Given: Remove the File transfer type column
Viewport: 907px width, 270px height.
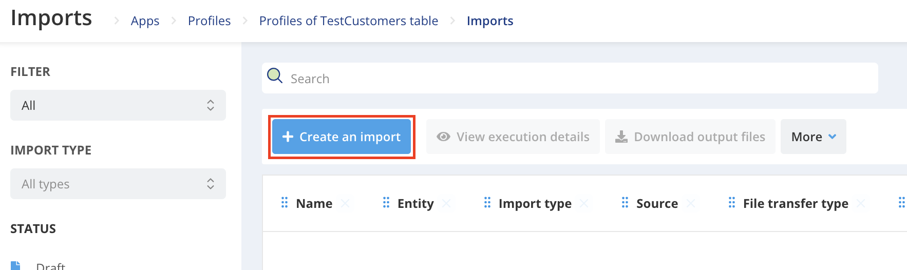Looking at the screenshot, I should pyautogui.click(x=861, y=204).
